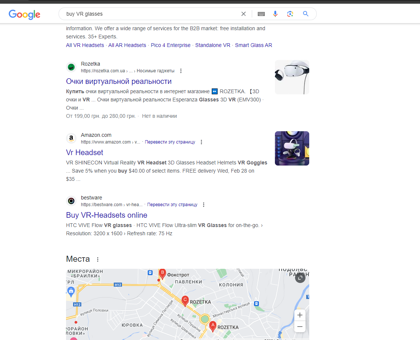The image size is (420, 340).
Task: Click the Rozetka site name text
Action: (91, 64)
